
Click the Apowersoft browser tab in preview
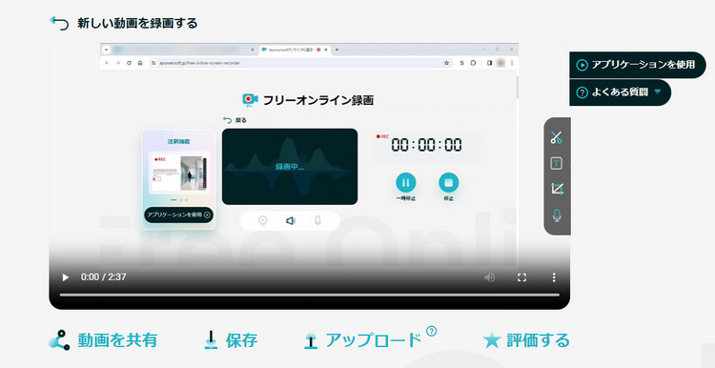point(295,50)
